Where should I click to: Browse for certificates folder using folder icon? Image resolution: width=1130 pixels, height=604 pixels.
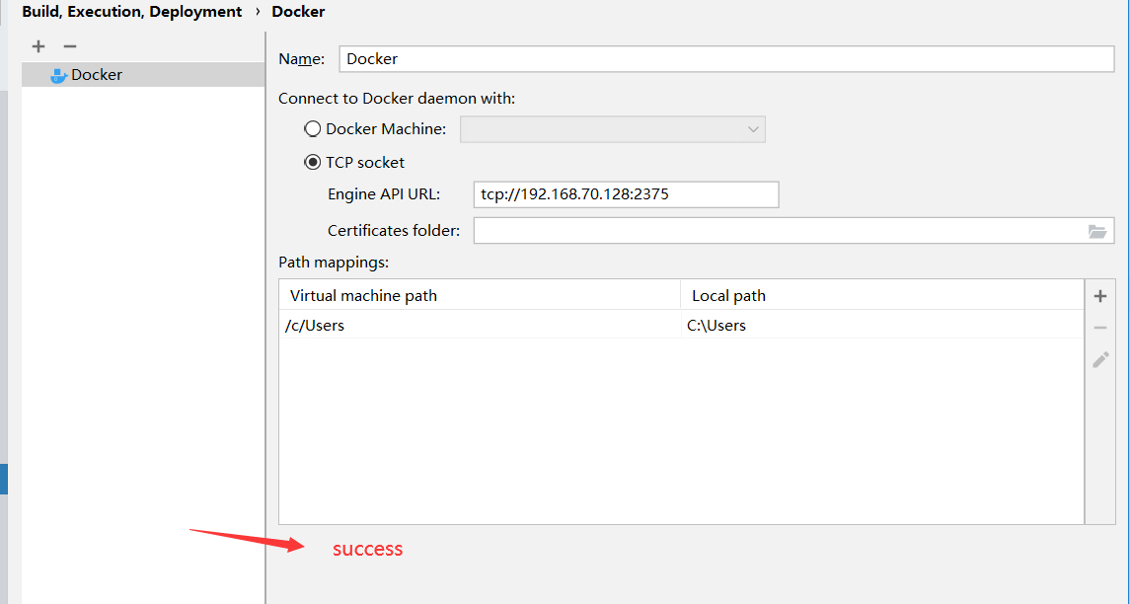pyautogui.click(x=1096, y=231)
